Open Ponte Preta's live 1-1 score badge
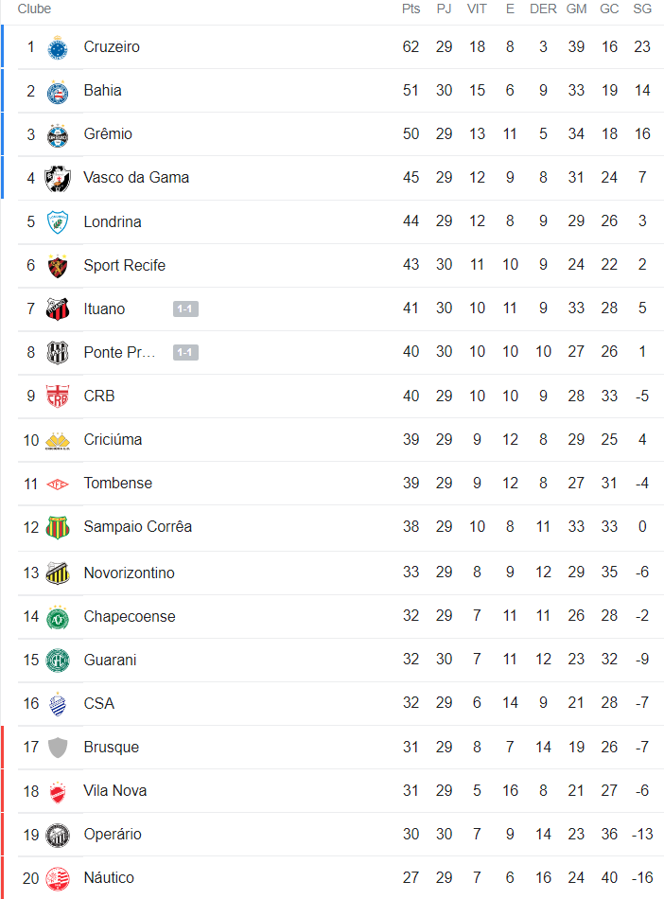664x899 pixels. [185, 353]
